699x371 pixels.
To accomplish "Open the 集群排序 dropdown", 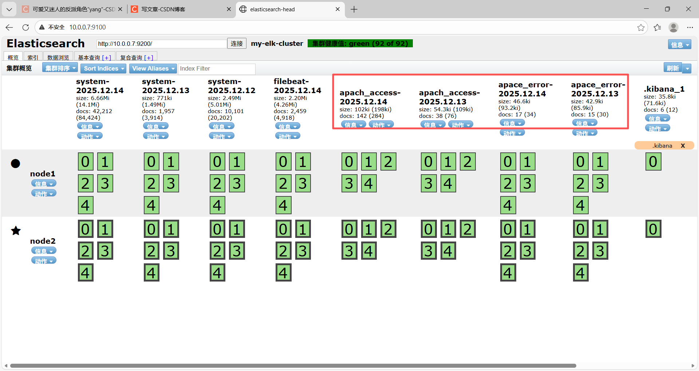I will click(x=60, y=68).
